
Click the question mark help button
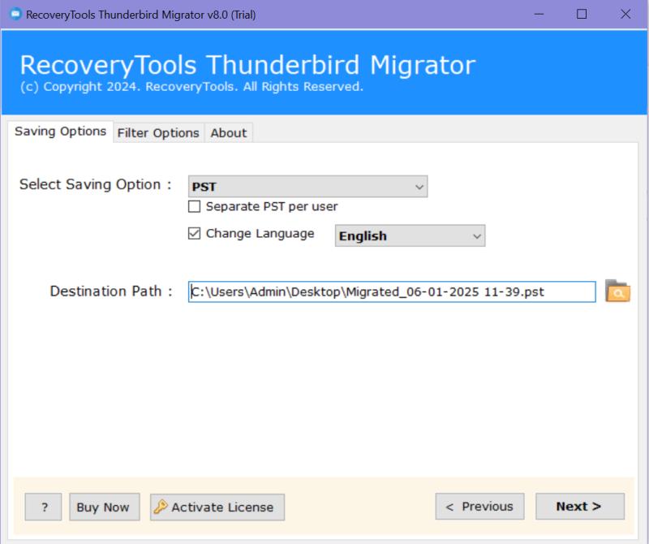click(x=44, y=507)
